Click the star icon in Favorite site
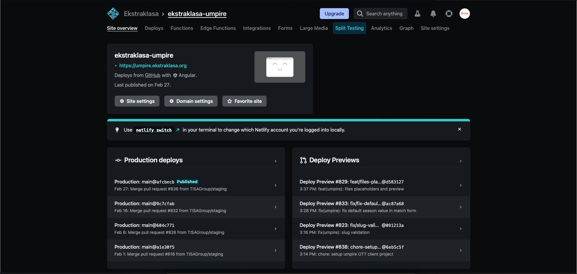 point(230,101)
